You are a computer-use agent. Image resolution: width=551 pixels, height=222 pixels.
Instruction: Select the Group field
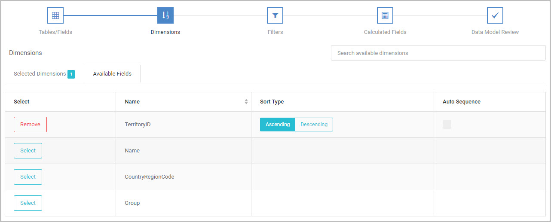tap(28, 203)
